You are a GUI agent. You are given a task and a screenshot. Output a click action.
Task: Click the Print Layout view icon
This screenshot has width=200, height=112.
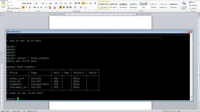pos(164,111)
